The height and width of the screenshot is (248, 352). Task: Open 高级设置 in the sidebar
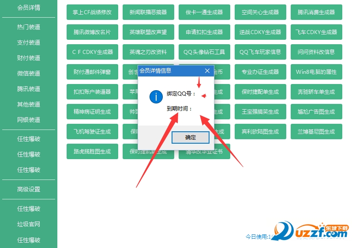click(29, 189)
